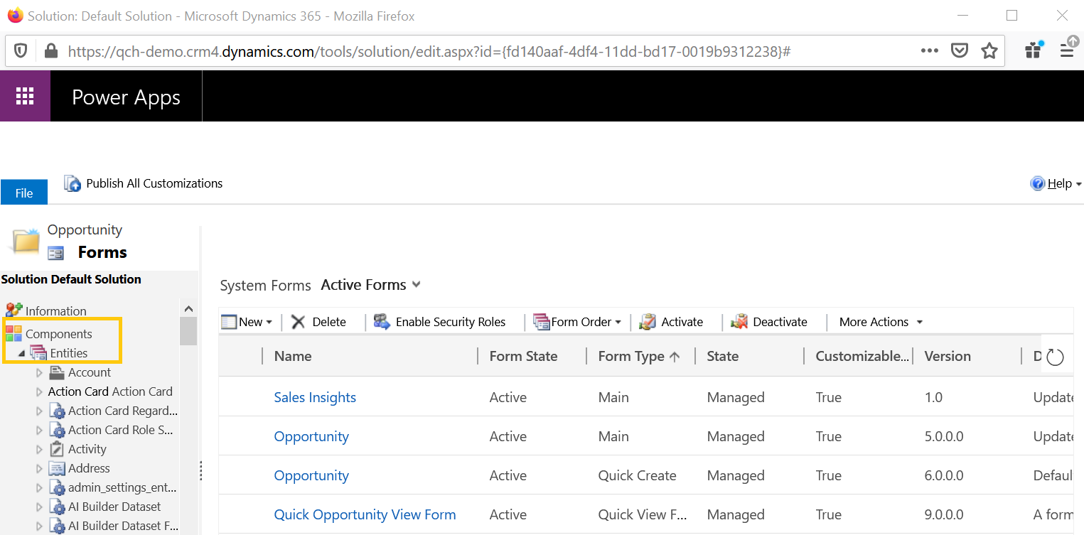Click the Publish All Customizations icon
The height and width of the screenshot is (535, 1084).
[x=73, y=183]
